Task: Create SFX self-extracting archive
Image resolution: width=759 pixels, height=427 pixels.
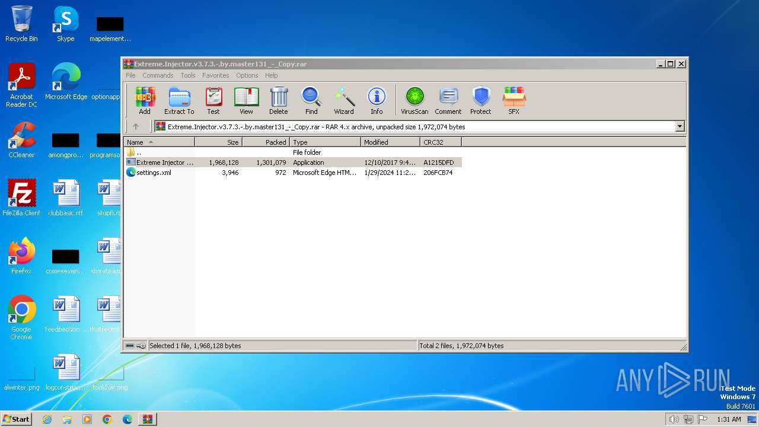Action: pos(514,100)
